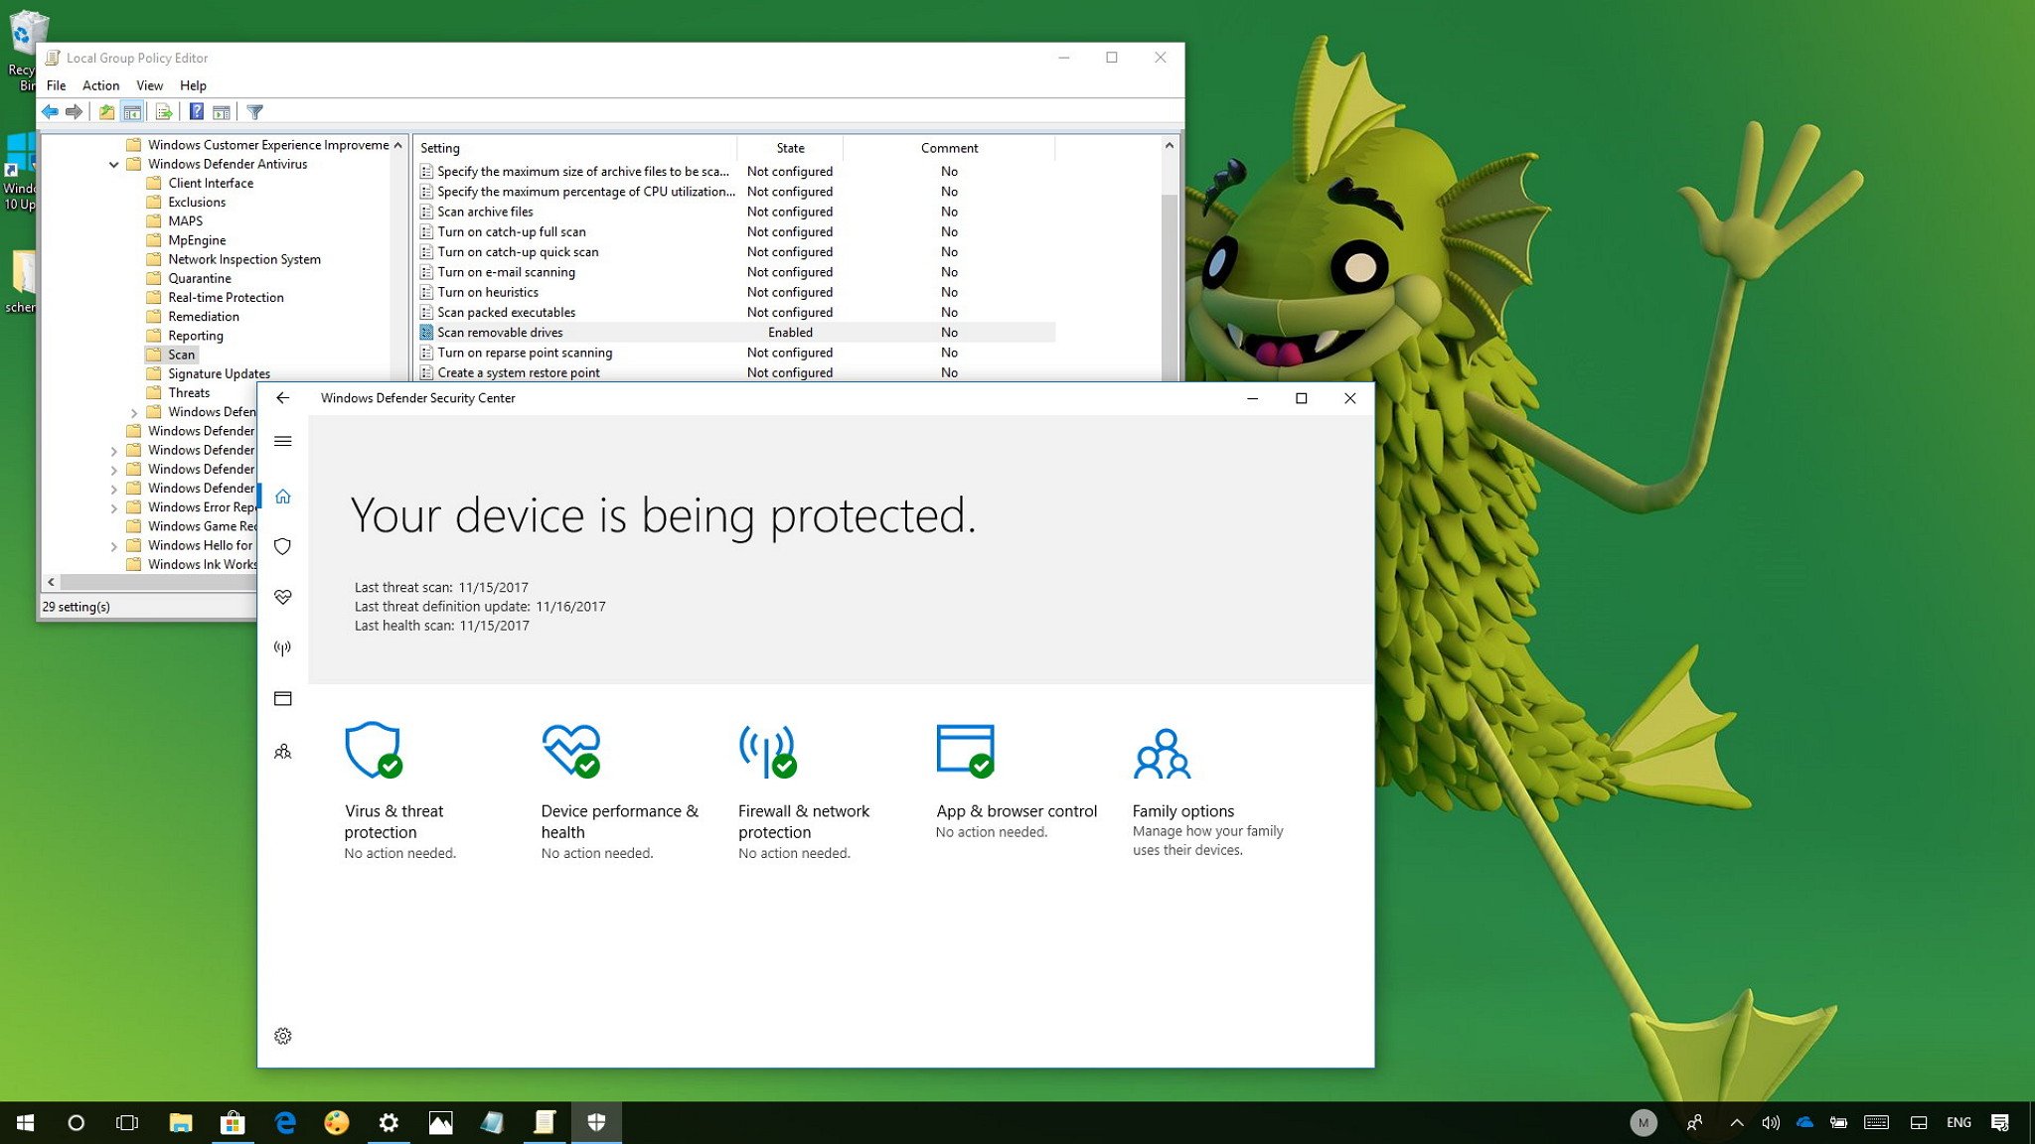Screen dimensions: 2035x1144
Task: Open Action Center notification icon
Action: (x=2000, y=1123)
